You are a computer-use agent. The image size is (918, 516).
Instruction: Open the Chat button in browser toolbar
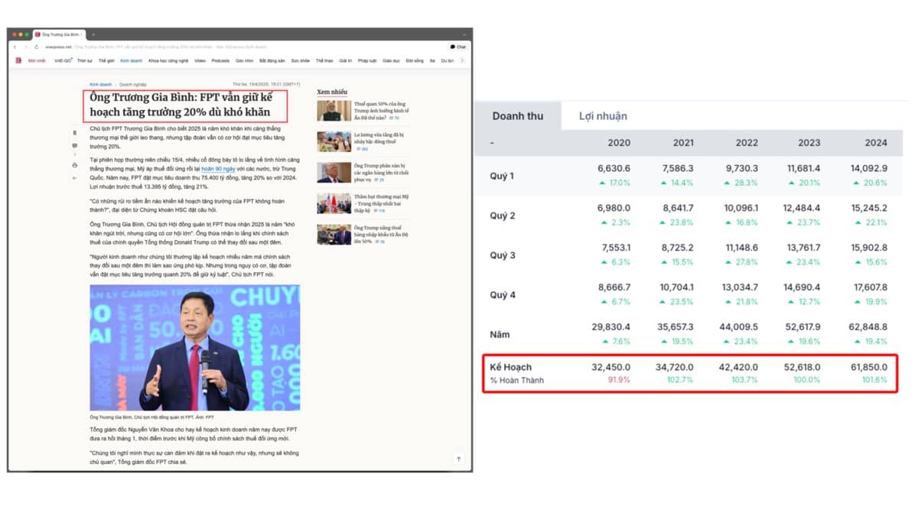point(457,47)
